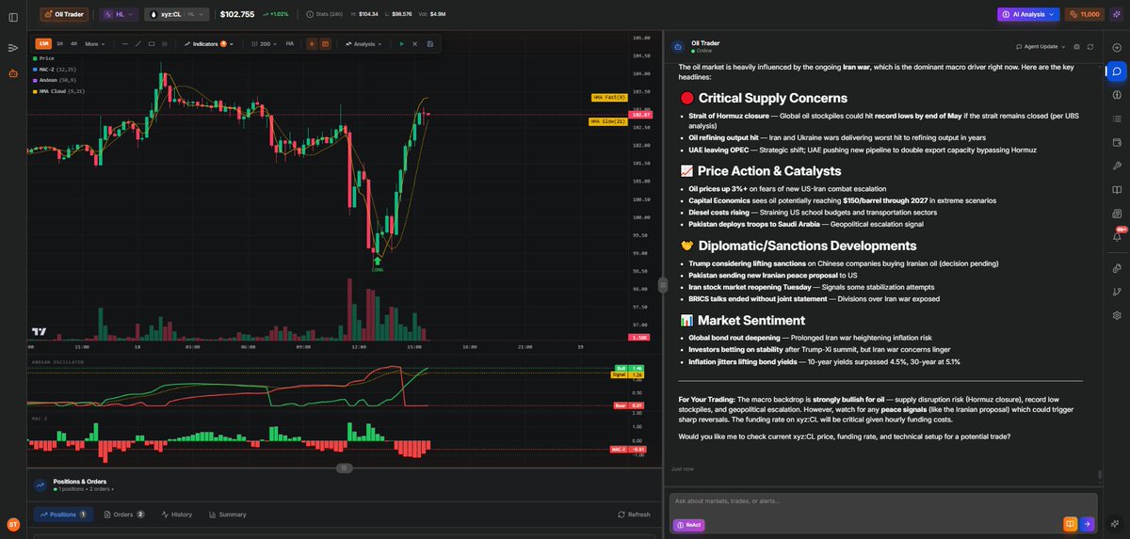Viewport: 1130px width, 539px height.
Task: Open the AI Analysis dropdown
Action: coord(1028,14)
